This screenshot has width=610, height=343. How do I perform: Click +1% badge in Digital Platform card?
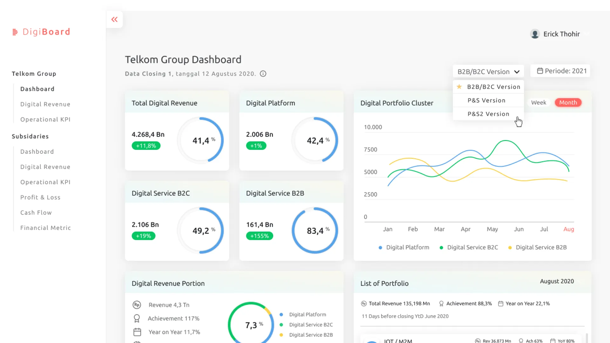(256, 146)
